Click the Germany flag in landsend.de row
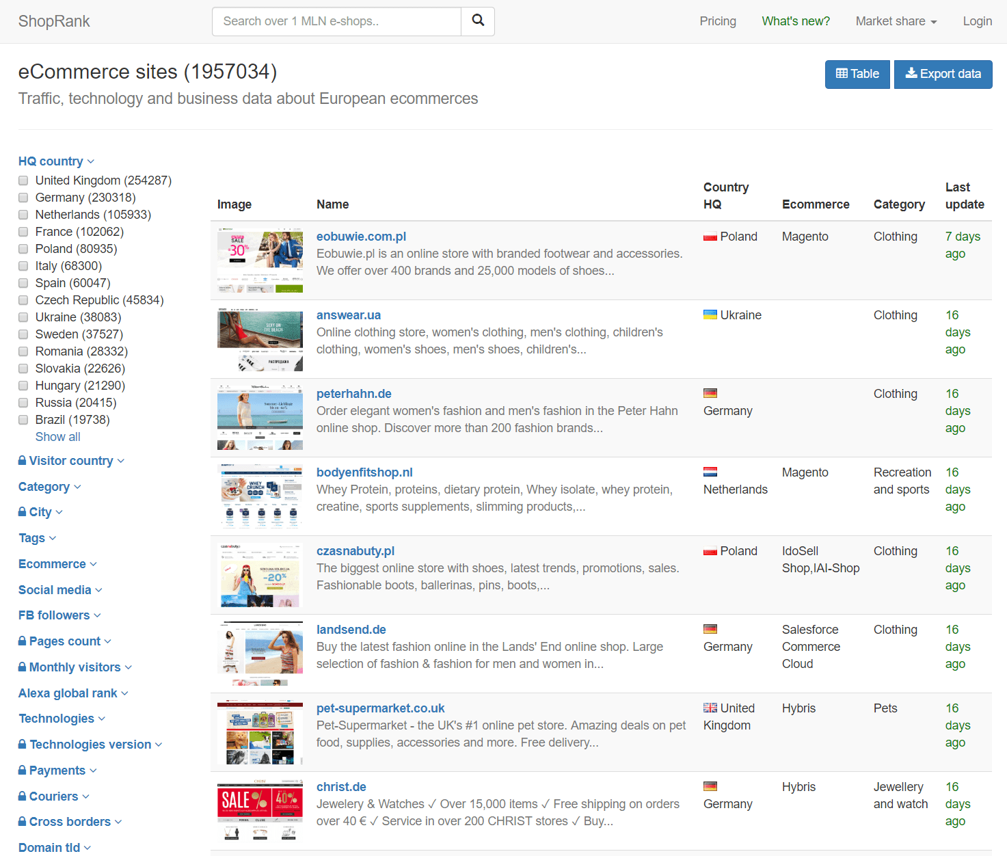 pos(710,629)
